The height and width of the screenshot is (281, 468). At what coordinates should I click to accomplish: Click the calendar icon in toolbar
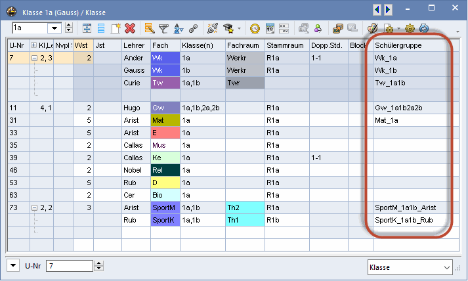click(x=269, y=28)
